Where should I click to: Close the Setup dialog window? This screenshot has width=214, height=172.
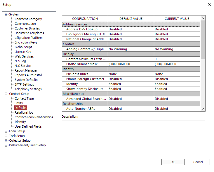pos(209,4)
